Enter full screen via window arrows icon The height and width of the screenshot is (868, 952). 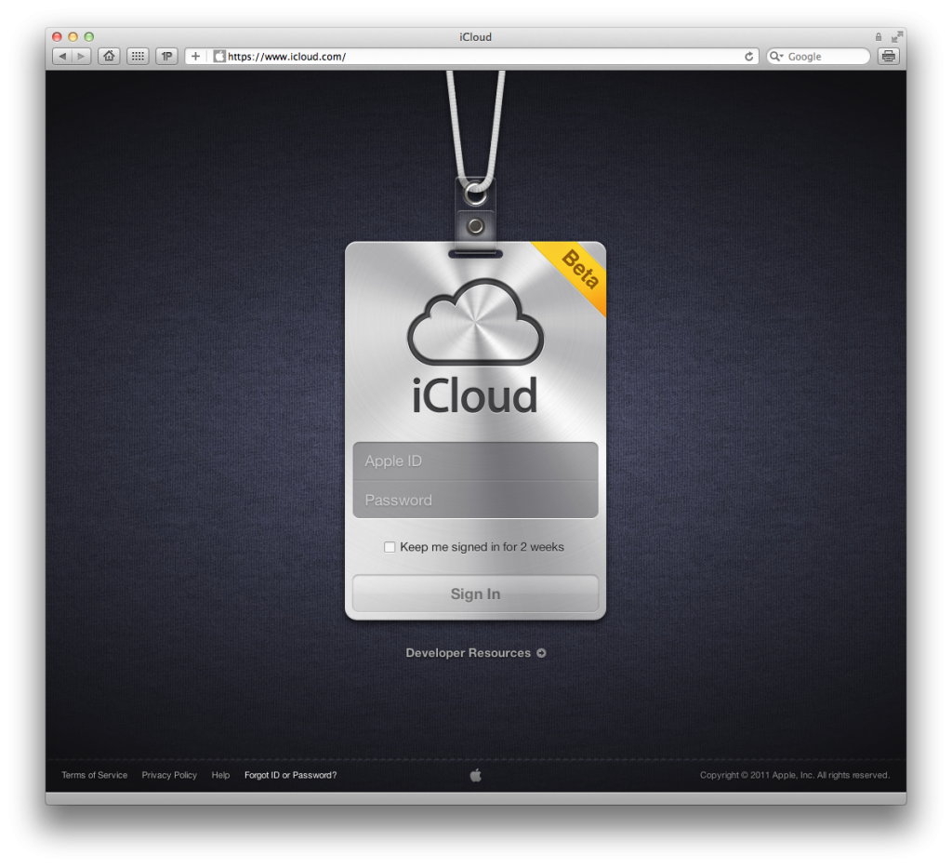[896, 37]
